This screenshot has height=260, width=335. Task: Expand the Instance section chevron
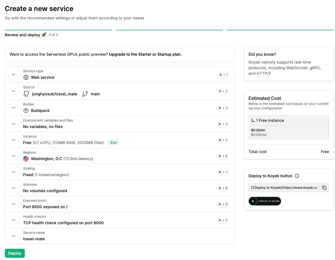click(x=14, y=140)
